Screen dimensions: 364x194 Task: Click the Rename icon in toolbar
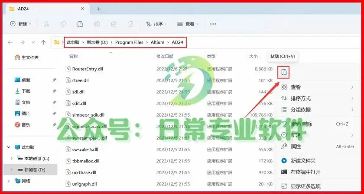97,24
